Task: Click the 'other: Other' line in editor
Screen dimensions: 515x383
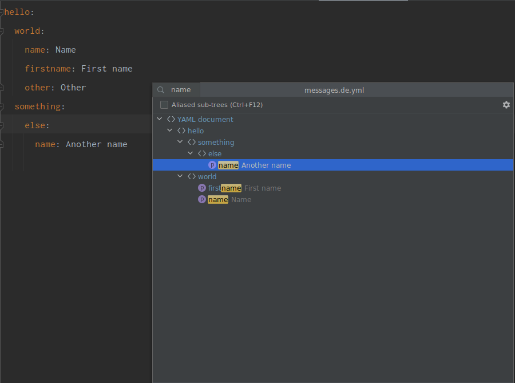Action: (55, 88)
